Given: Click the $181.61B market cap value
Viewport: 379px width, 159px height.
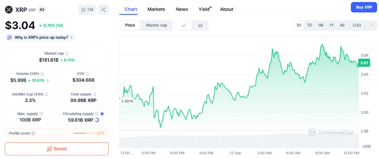Looking at the screenshot, I should tap(49, 60).
